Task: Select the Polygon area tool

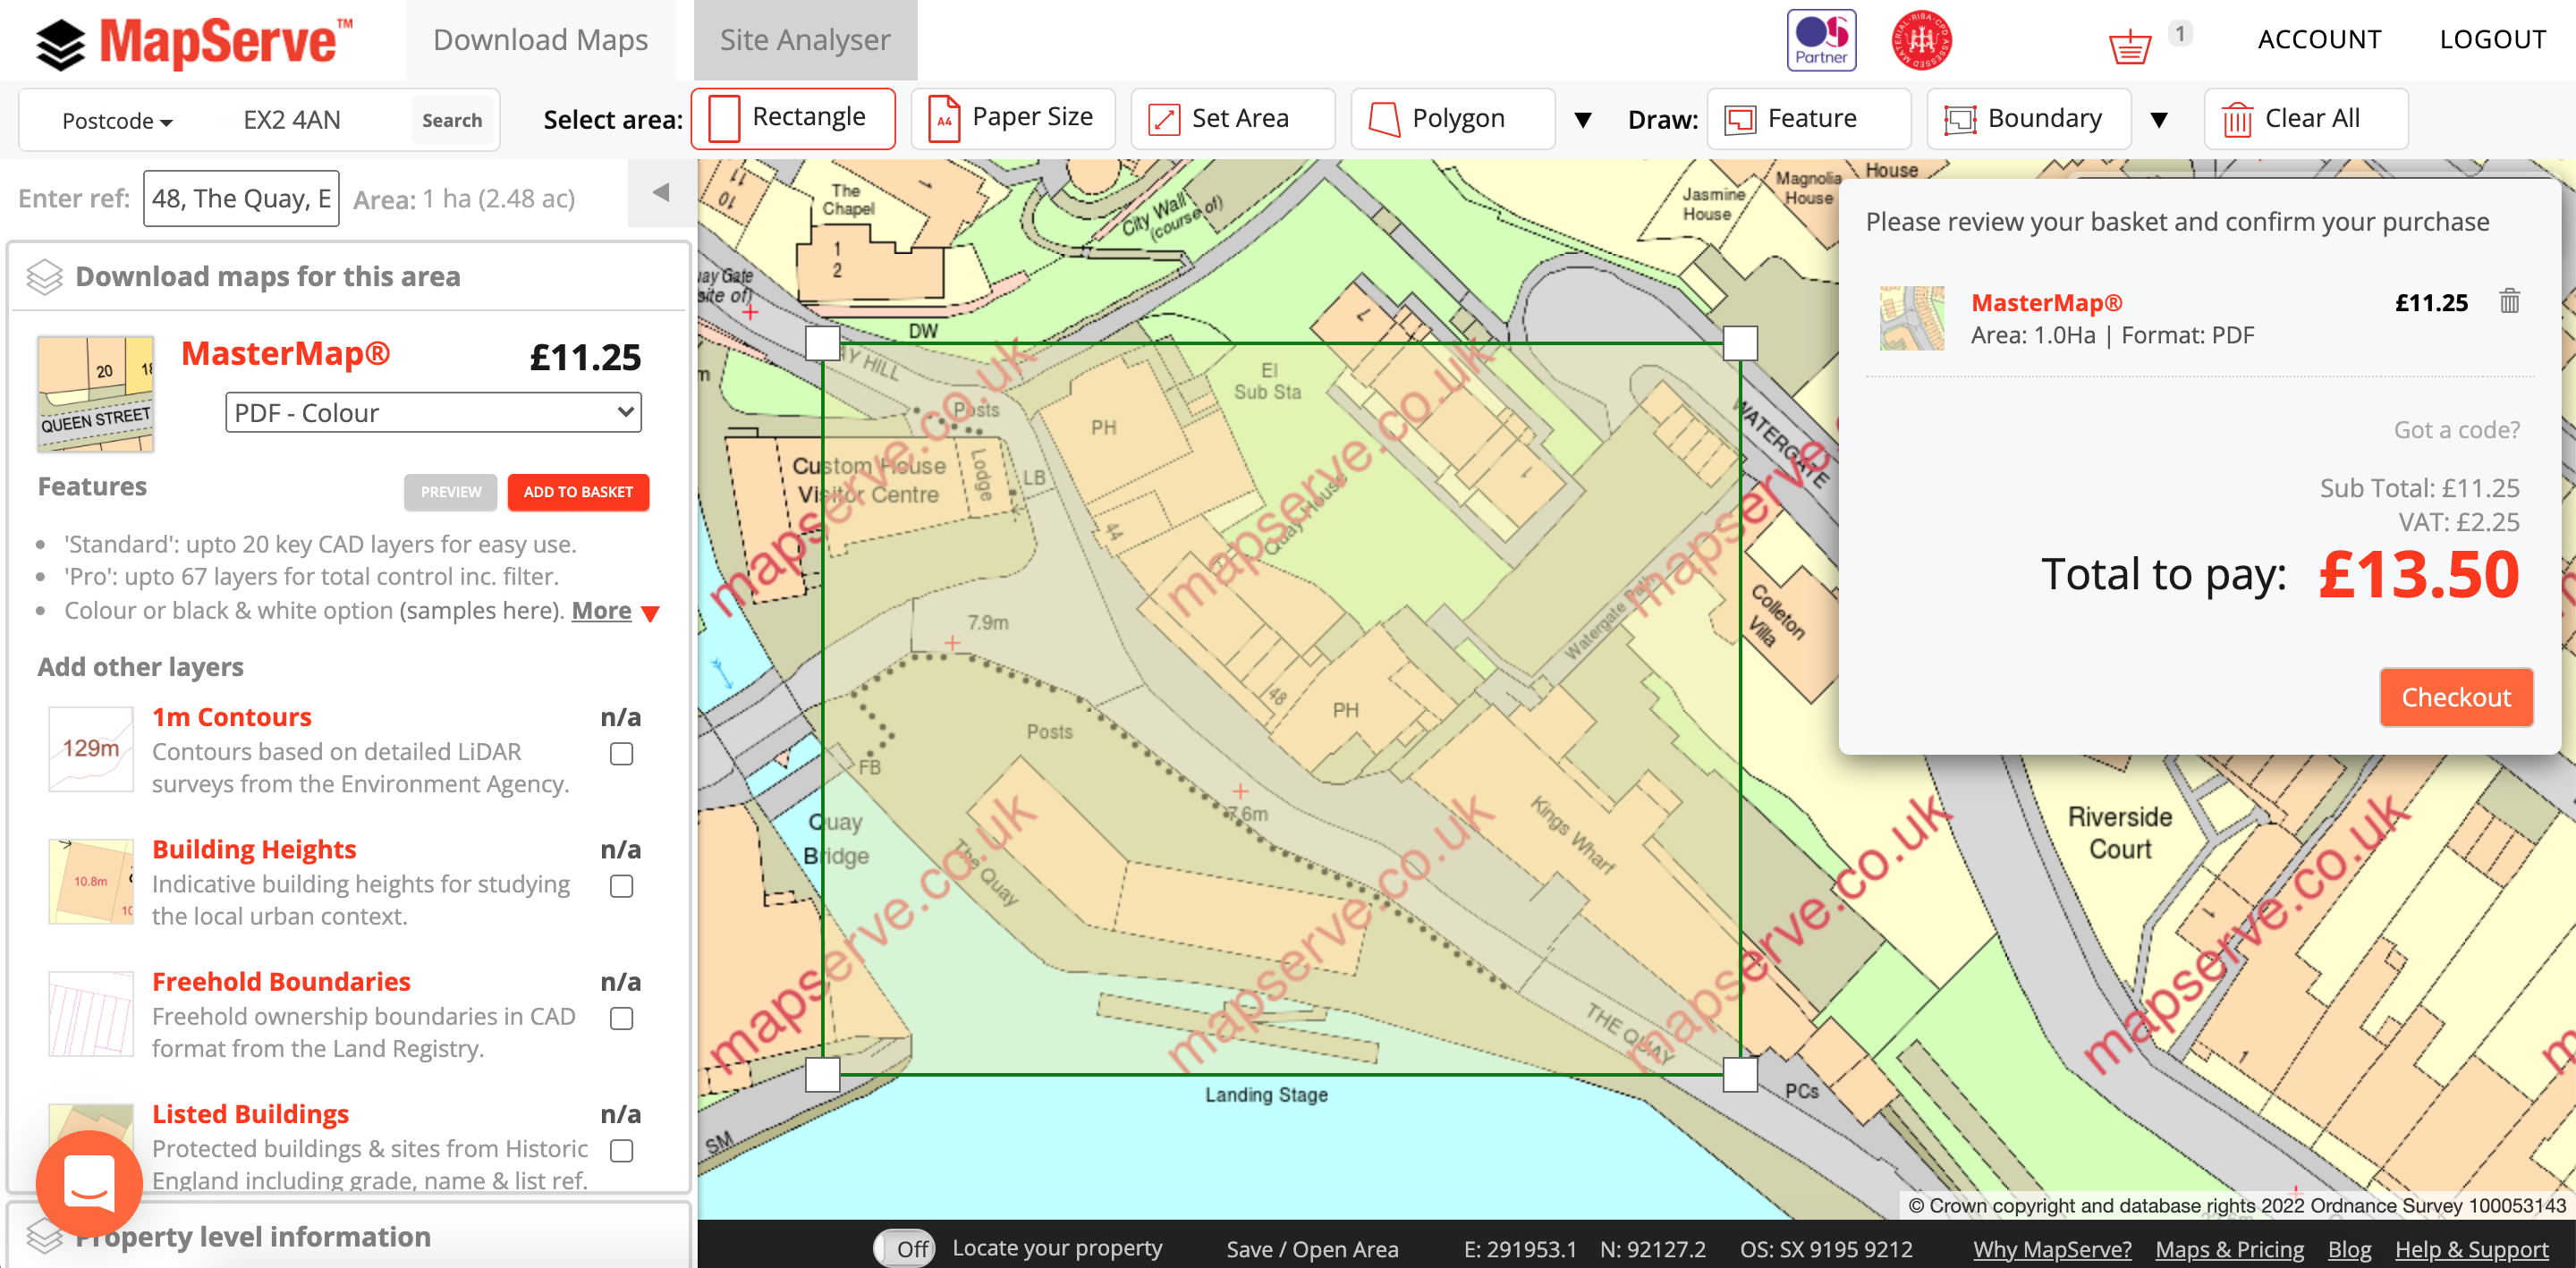Action: tap(1453, 118)
